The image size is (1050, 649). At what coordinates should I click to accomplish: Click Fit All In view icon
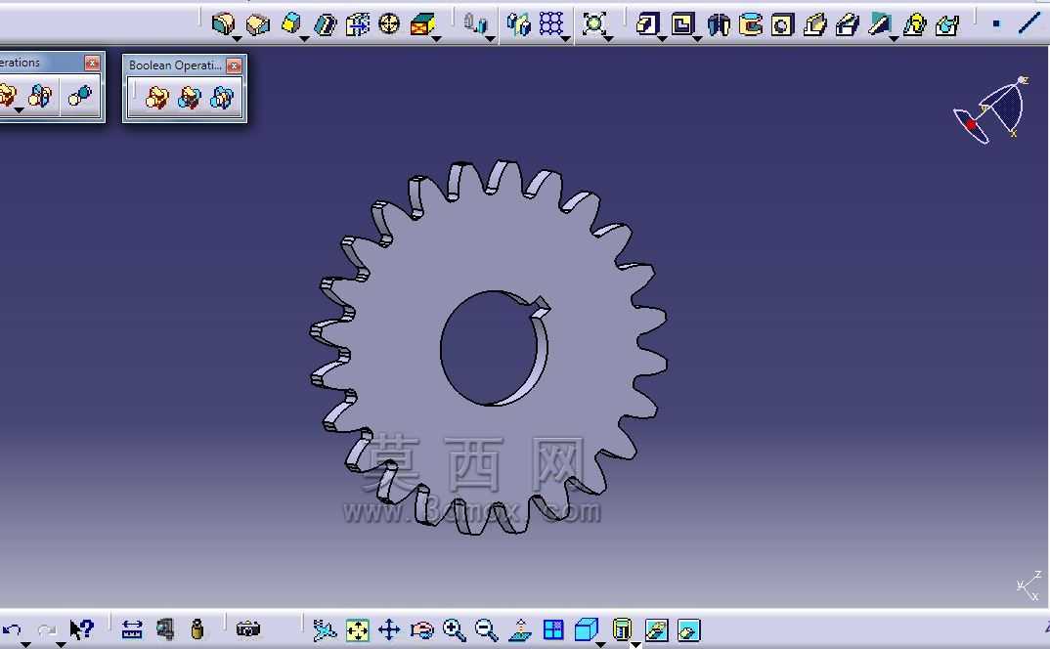point(358,630)
